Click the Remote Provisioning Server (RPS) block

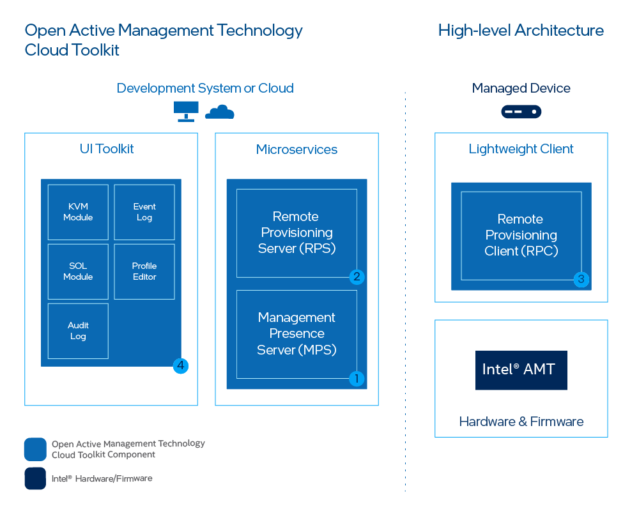click(296, 233)
